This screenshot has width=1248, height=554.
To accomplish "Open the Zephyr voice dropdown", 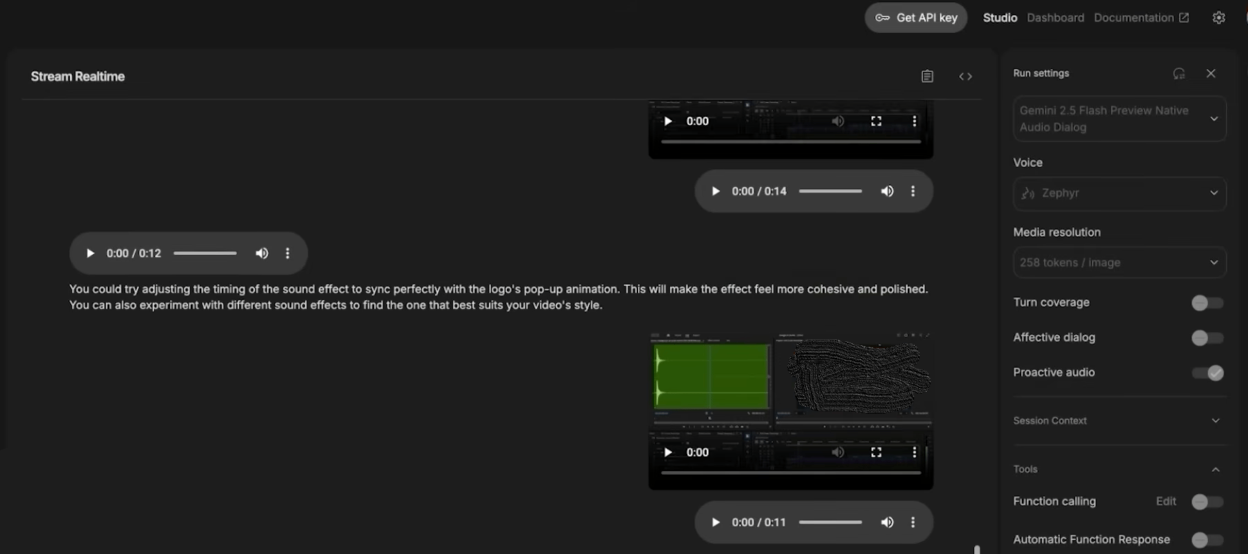I will [x=1119, y=193].
